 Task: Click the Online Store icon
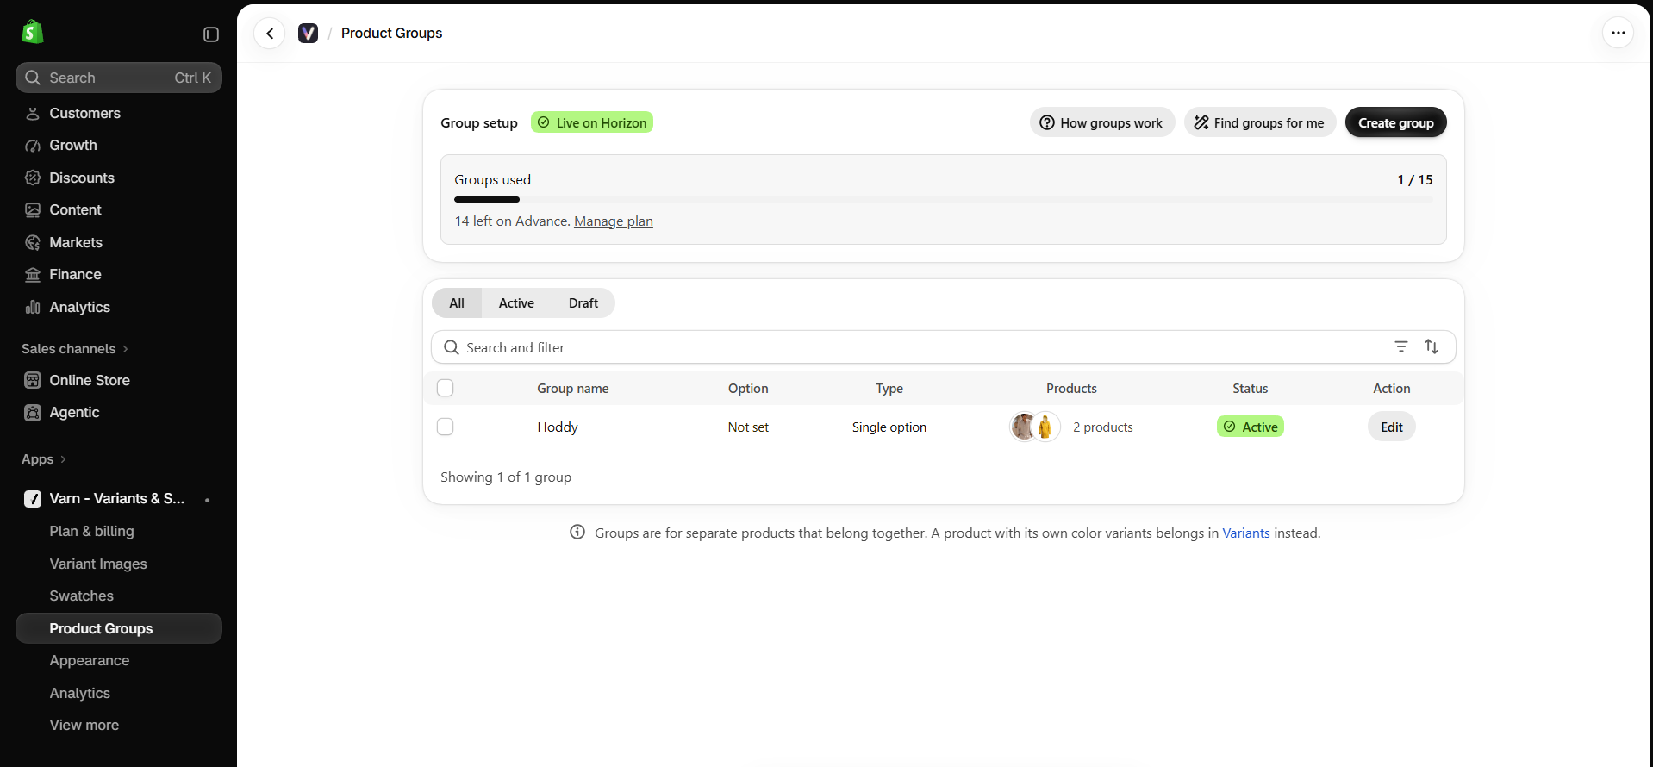click(33, 380)
